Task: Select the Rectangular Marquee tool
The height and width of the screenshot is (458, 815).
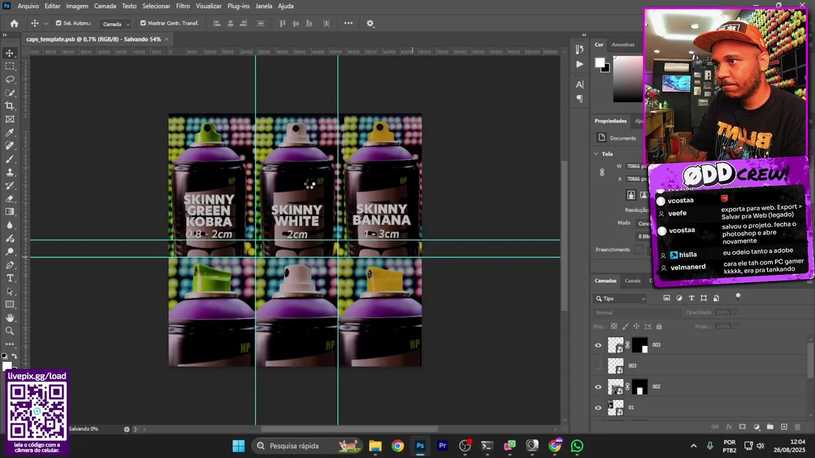Action: [10, 66]
